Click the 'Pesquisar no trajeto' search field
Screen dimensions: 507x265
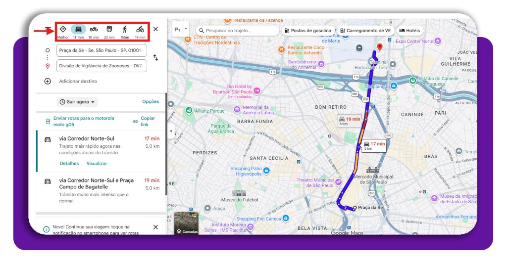tap(238, 31)
